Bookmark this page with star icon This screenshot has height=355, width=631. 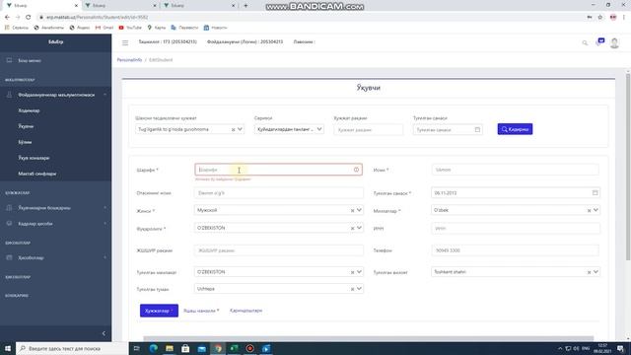point(600,17)
